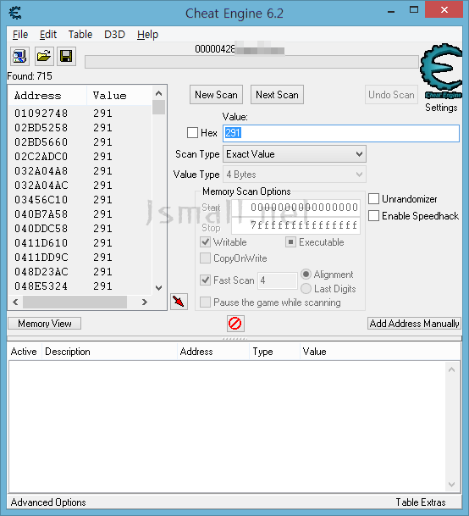Click the Address column header in results
469x516 pixels.
pos(47,96)
